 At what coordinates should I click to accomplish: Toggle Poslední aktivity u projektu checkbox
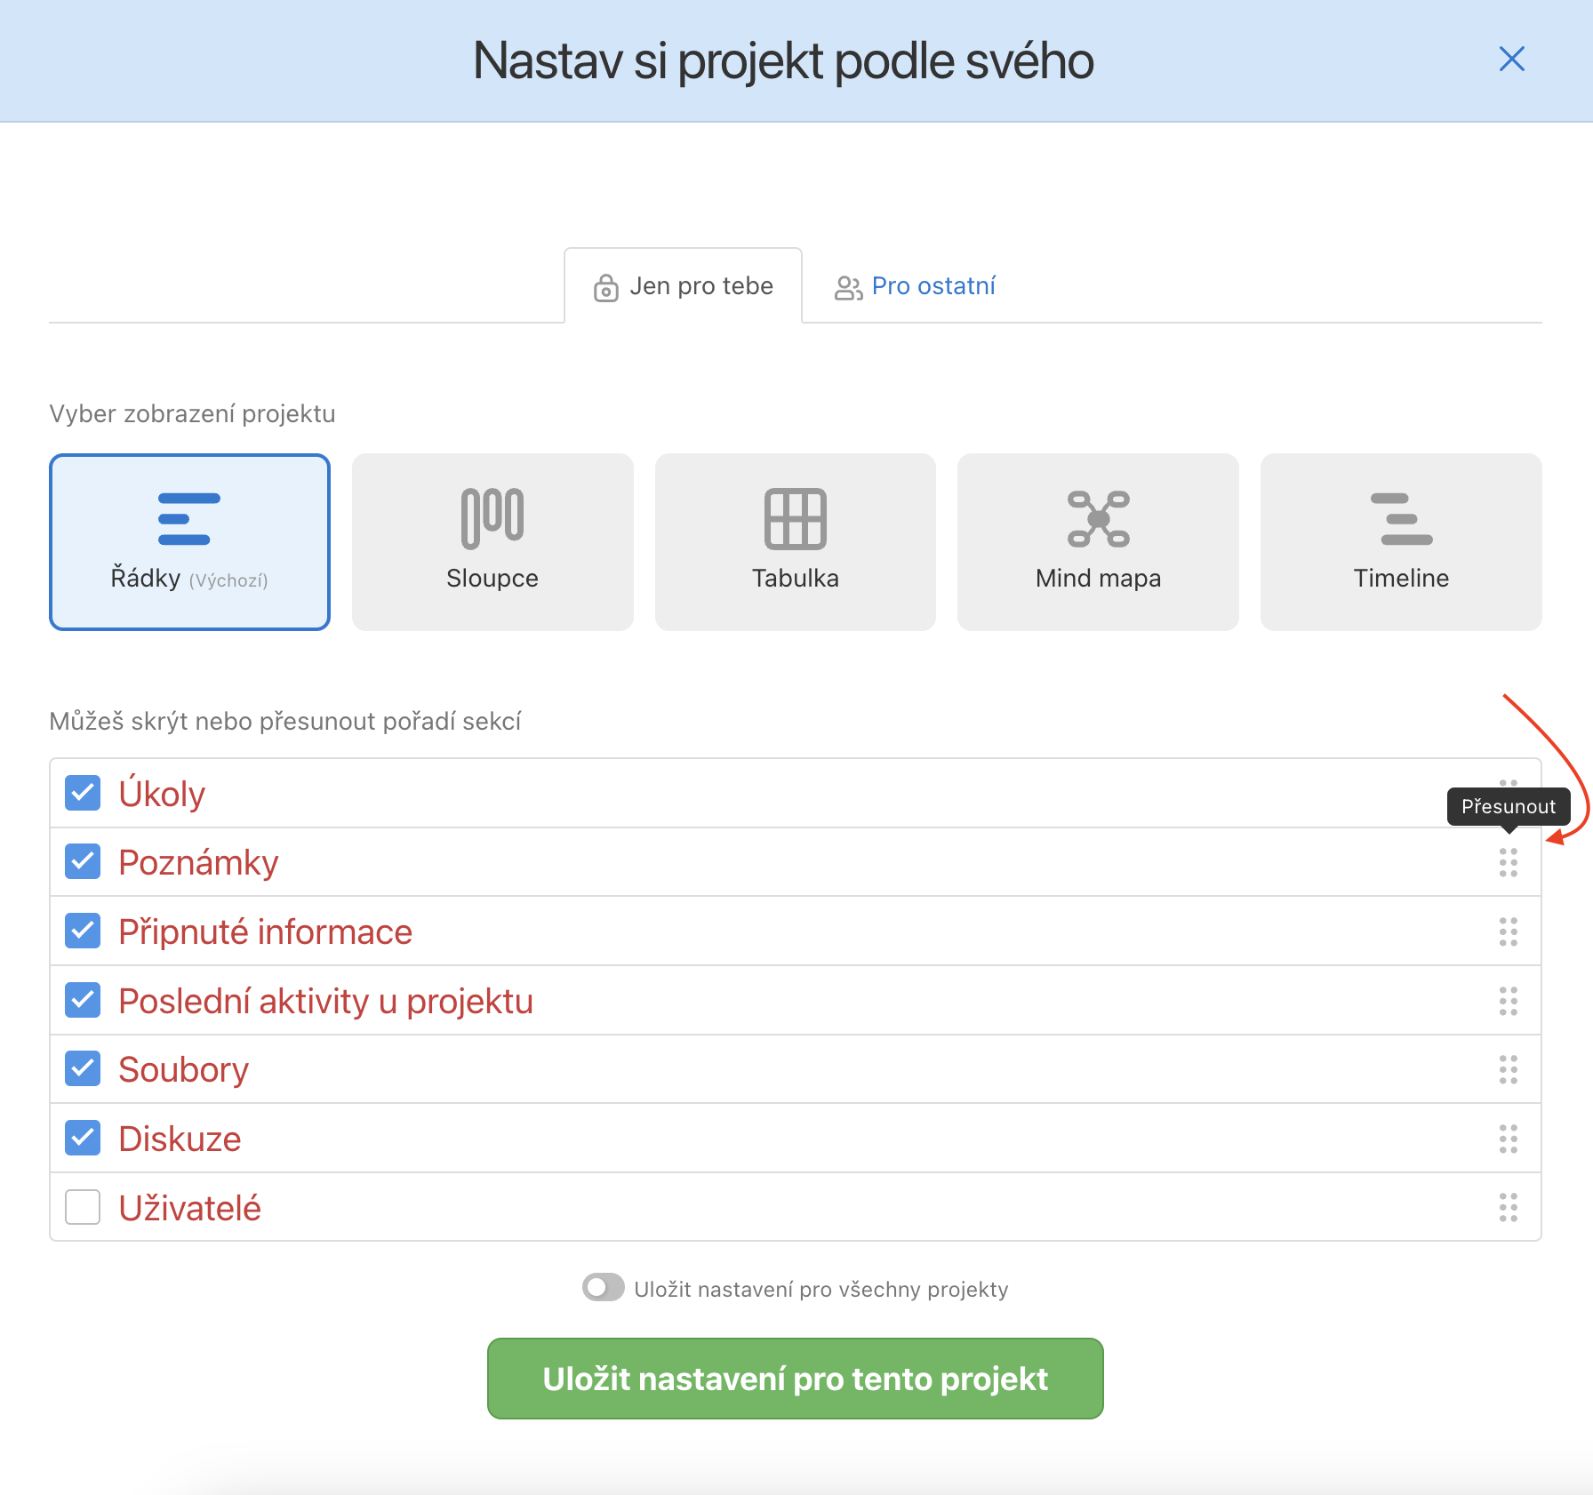83,1001
